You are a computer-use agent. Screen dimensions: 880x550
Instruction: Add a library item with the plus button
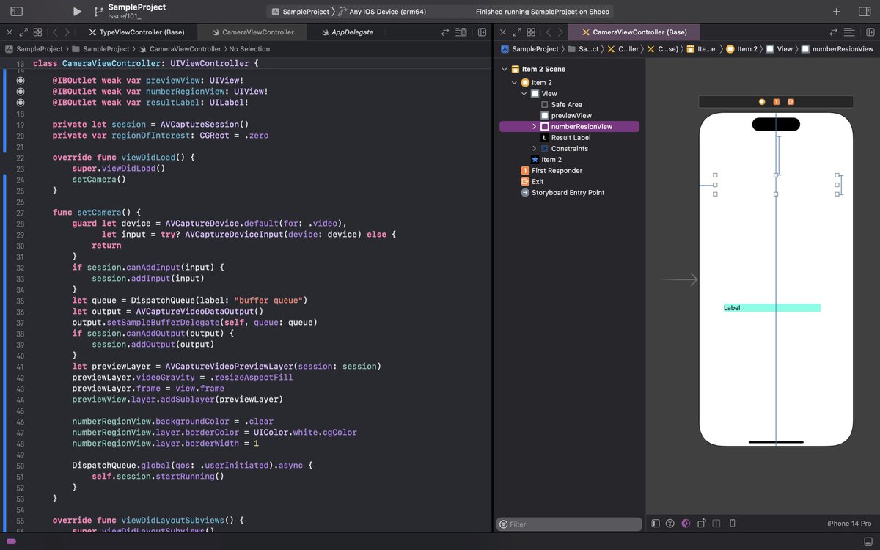(x=837, y=12)
